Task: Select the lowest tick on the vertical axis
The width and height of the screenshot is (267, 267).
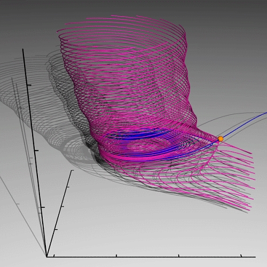Action: click(43, 207)
